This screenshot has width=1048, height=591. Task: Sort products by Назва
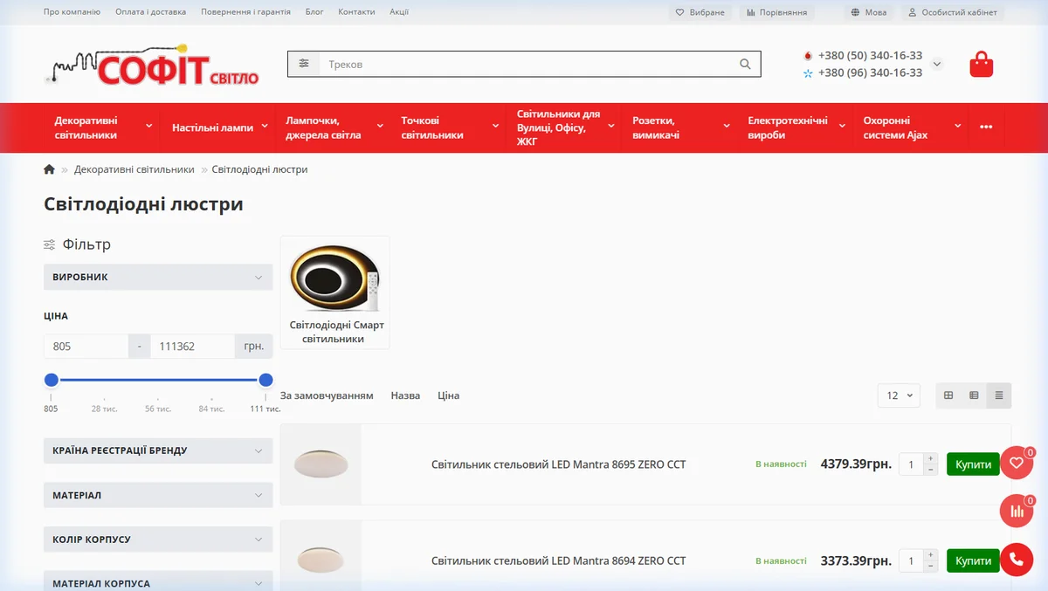405,395
